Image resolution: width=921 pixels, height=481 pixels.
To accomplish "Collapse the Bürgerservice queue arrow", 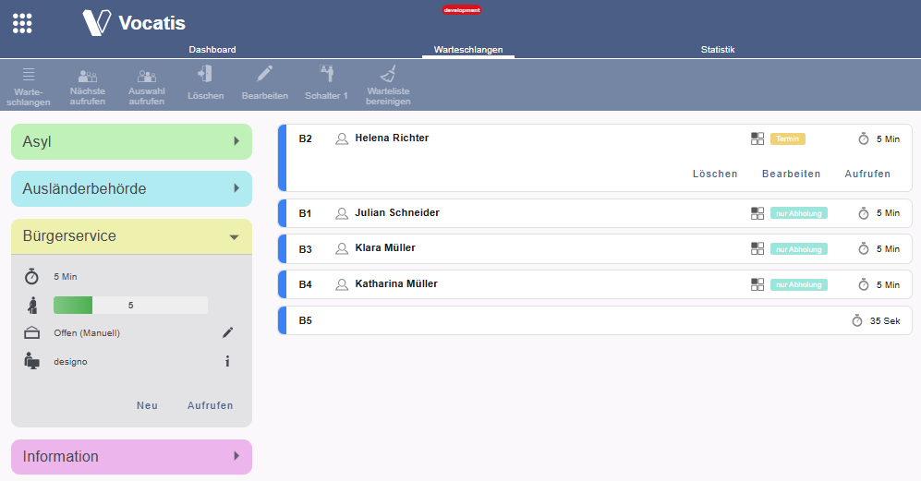I will pos(235,237).
